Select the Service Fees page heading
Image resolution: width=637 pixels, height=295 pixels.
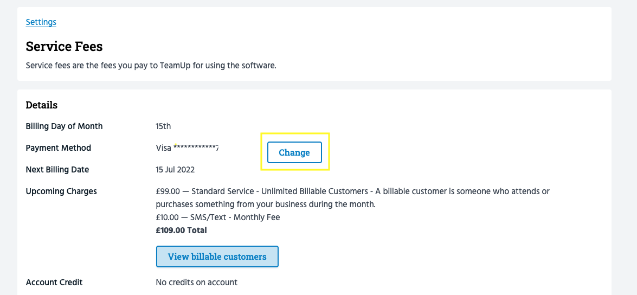pos(64,47)
